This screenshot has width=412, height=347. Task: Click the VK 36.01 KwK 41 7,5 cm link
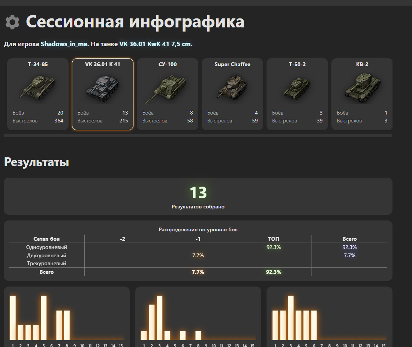click(156, 44)
